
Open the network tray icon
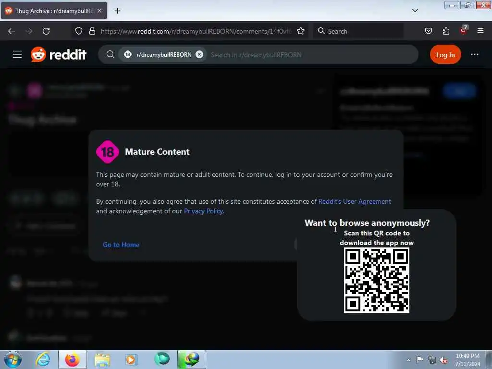432,360
